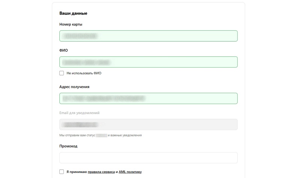Click the greyed Email для уведомлений field

[x=148, y=124]
